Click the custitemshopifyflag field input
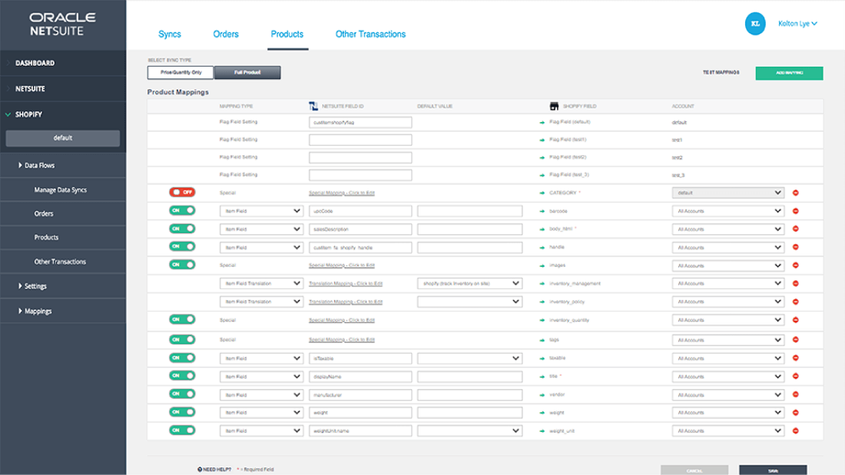Screen dimensions: 845x475 [360, 121]
